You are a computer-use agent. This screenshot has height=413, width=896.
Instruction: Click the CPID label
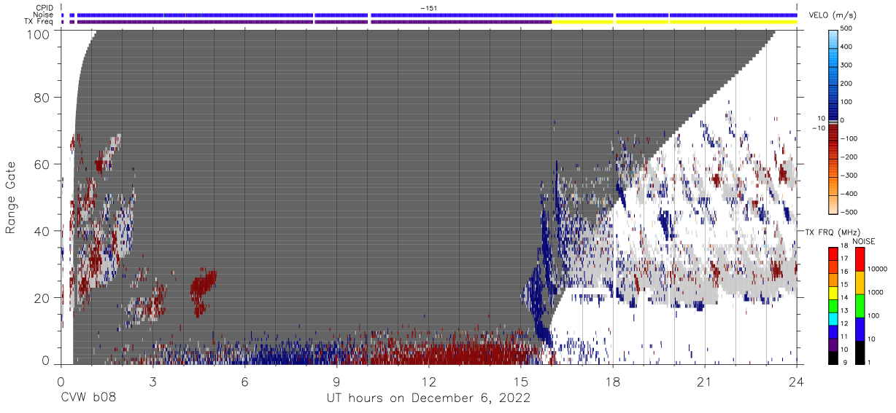pyautogui.click(x=44, y=7)
